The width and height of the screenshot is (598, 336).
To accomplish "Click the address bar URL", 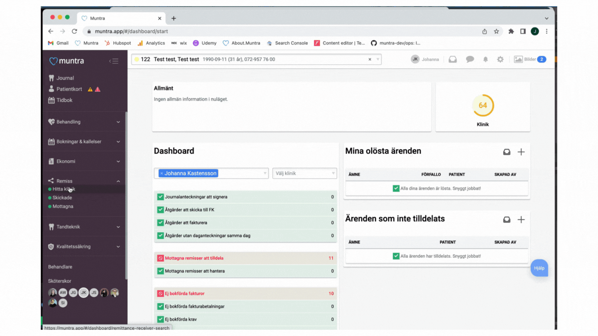I will pos(131,31).
